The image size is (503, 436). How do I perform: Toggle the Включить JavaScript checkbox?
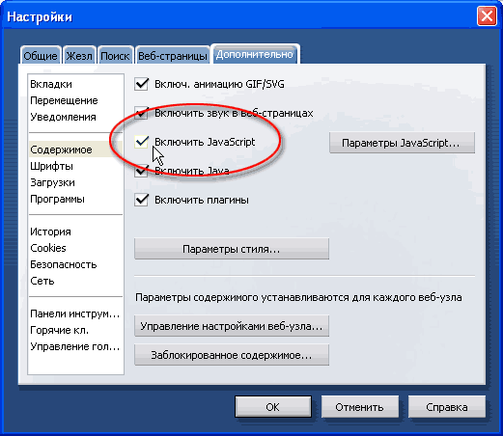coord(141,142)
